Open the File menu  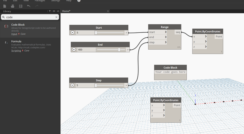[5, 1]
